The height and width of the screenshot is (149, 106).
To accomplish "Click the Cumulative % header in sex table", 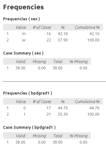I will (x=87, y=27).
